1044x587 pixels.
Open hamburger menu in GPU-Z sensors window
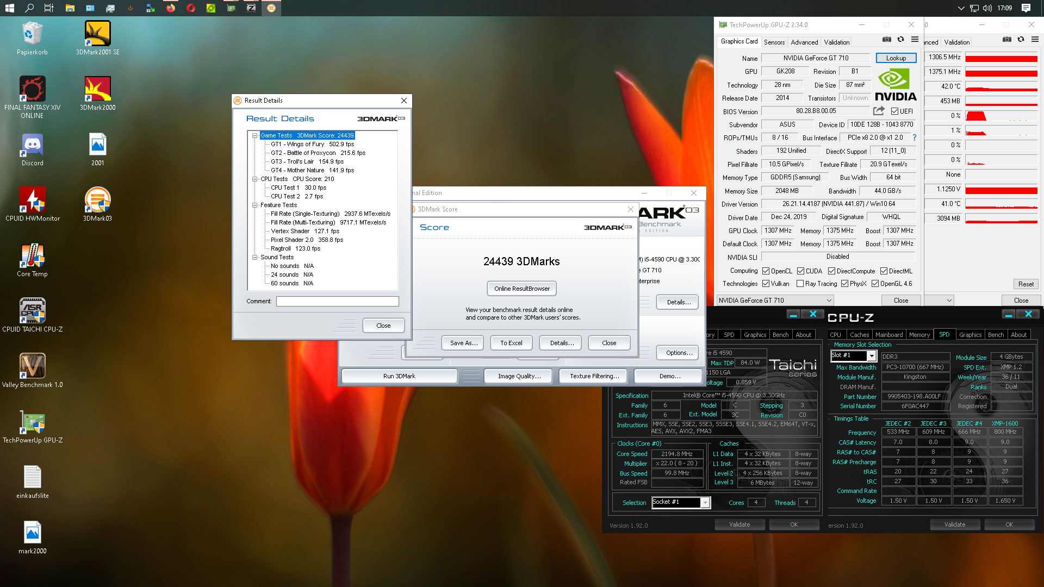click(1035, 40)
